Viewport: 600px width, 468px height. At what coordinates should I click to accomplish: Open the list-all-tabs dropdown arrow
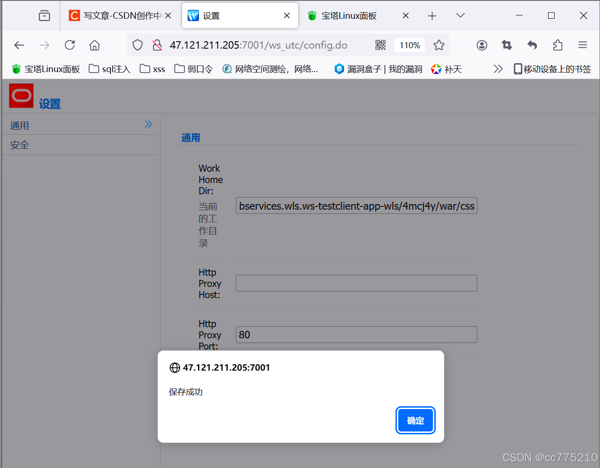click(461, 16)
